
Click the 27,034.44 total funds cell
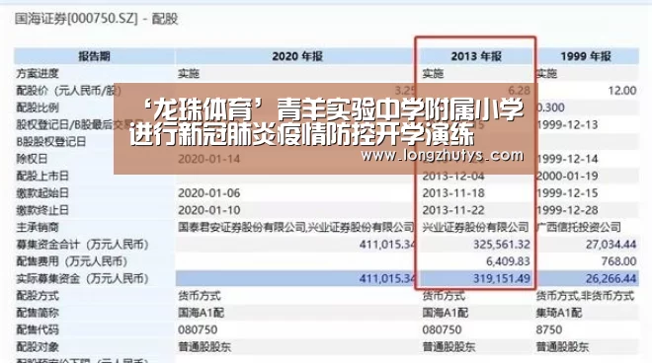(x=611, y=245)
